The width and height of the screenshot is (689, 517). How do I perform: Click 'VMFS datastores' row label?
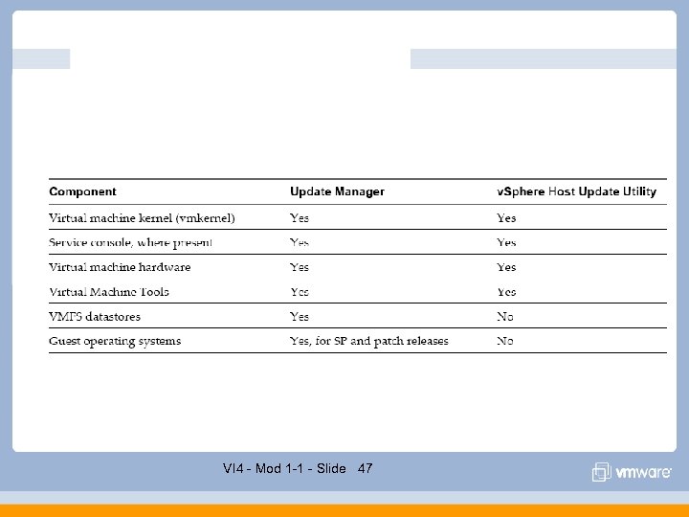(x=95, y=317)
